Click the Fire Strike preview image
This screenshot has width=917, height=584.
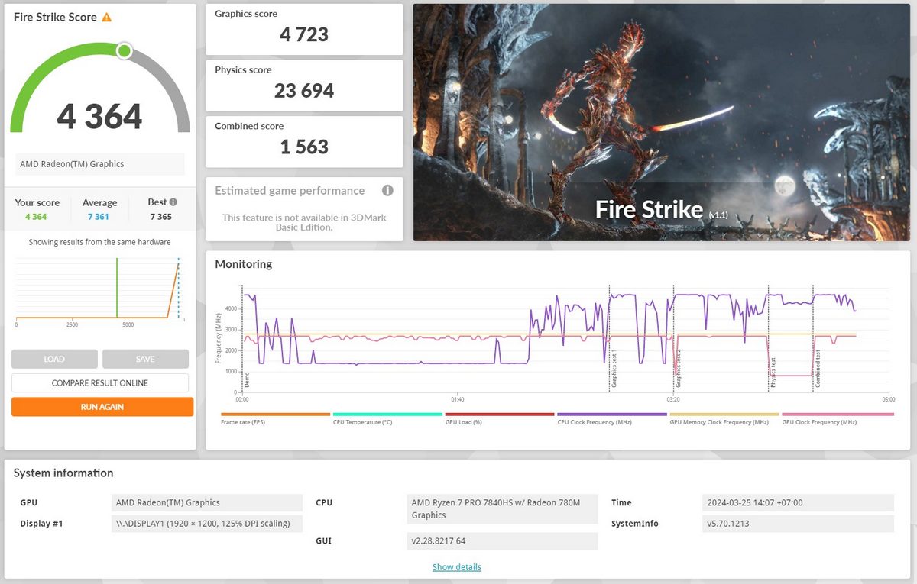pyautogui.click(x=662, y=123)
